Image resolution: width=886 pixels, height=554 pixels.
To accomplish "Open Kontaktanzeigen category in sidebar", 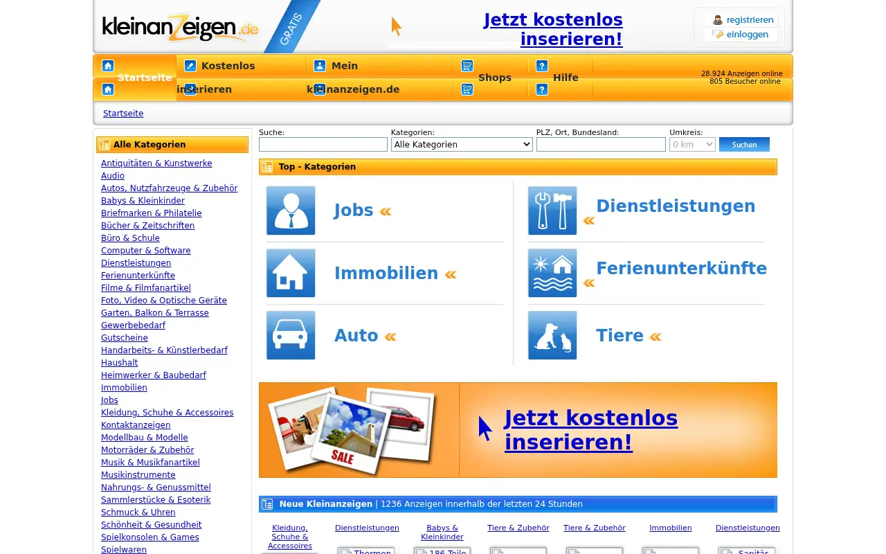I will tap(136, 425).
